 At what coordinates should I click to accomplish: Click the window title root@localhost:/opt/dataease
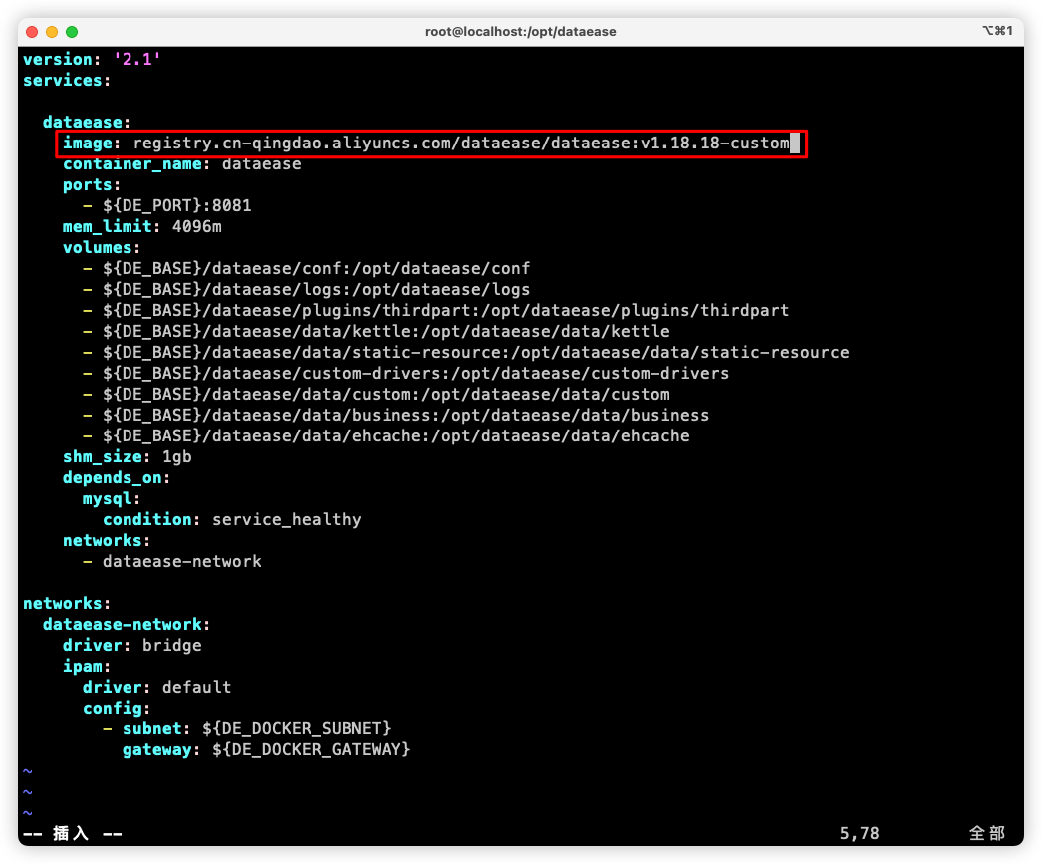point(520,32)
